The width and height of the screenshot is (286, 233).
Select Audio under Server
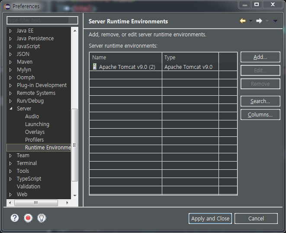32,116
